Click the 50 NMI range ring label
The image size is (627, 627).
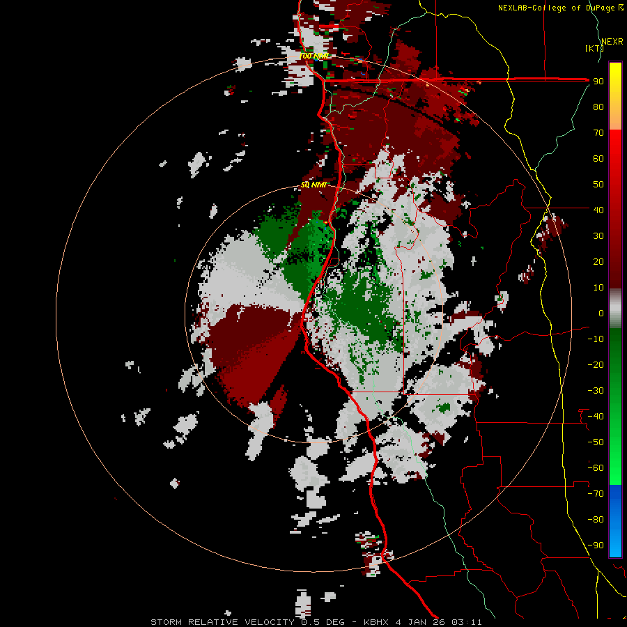pos(314,185)
